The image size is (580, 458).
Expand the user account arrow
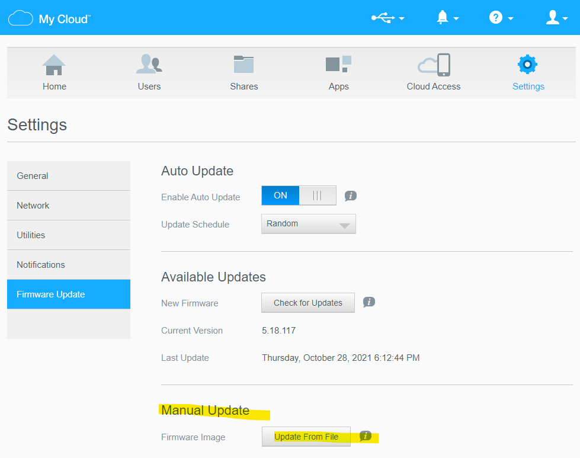click(x=565, y=18)
